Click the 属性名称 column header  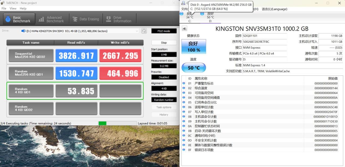tap(249, 78)
